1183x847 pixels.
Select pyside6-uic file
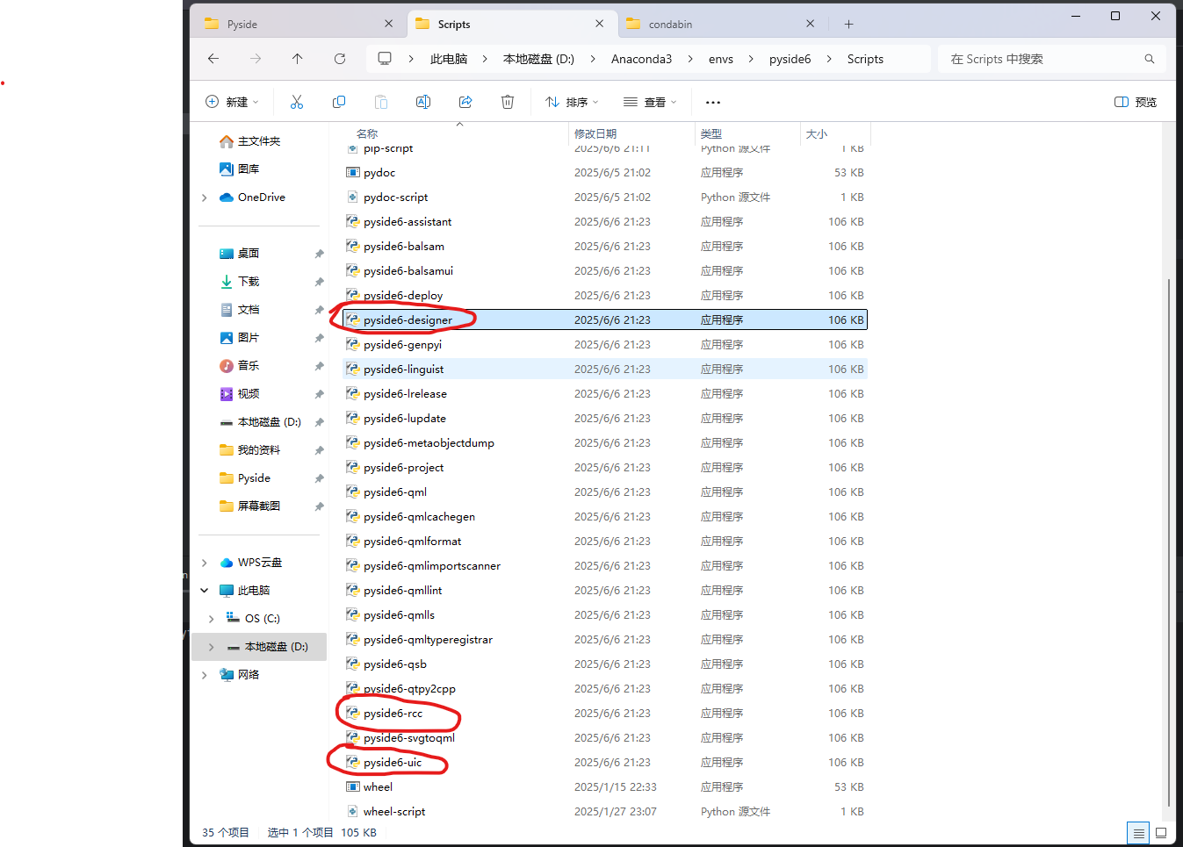point(605,763)
